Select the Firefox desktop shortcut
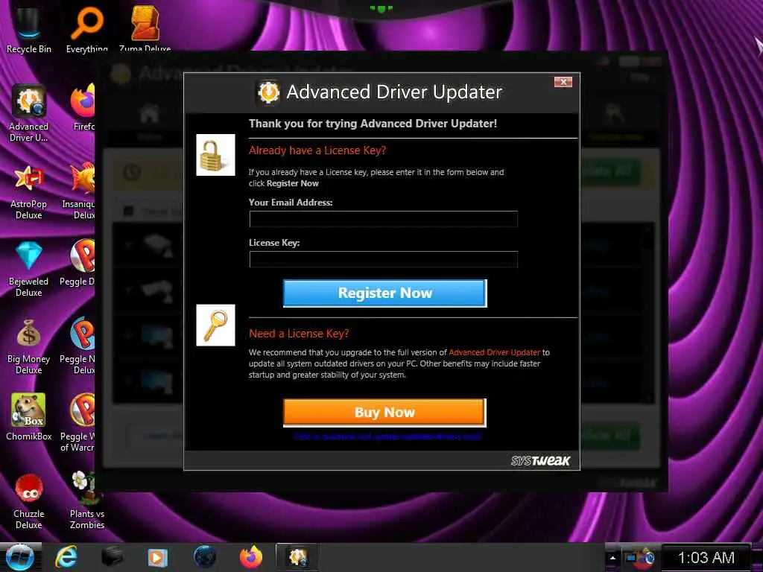 click(x=83, y=108)
